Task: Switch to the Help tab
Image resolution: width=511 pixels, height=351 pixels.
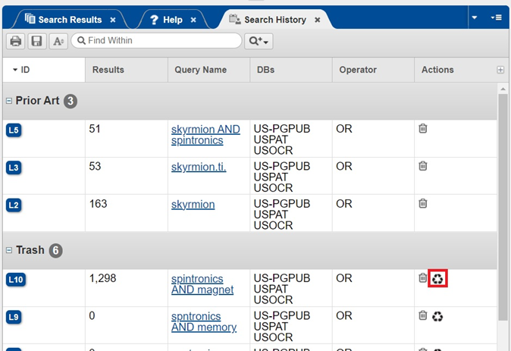Action: (172, 20)
